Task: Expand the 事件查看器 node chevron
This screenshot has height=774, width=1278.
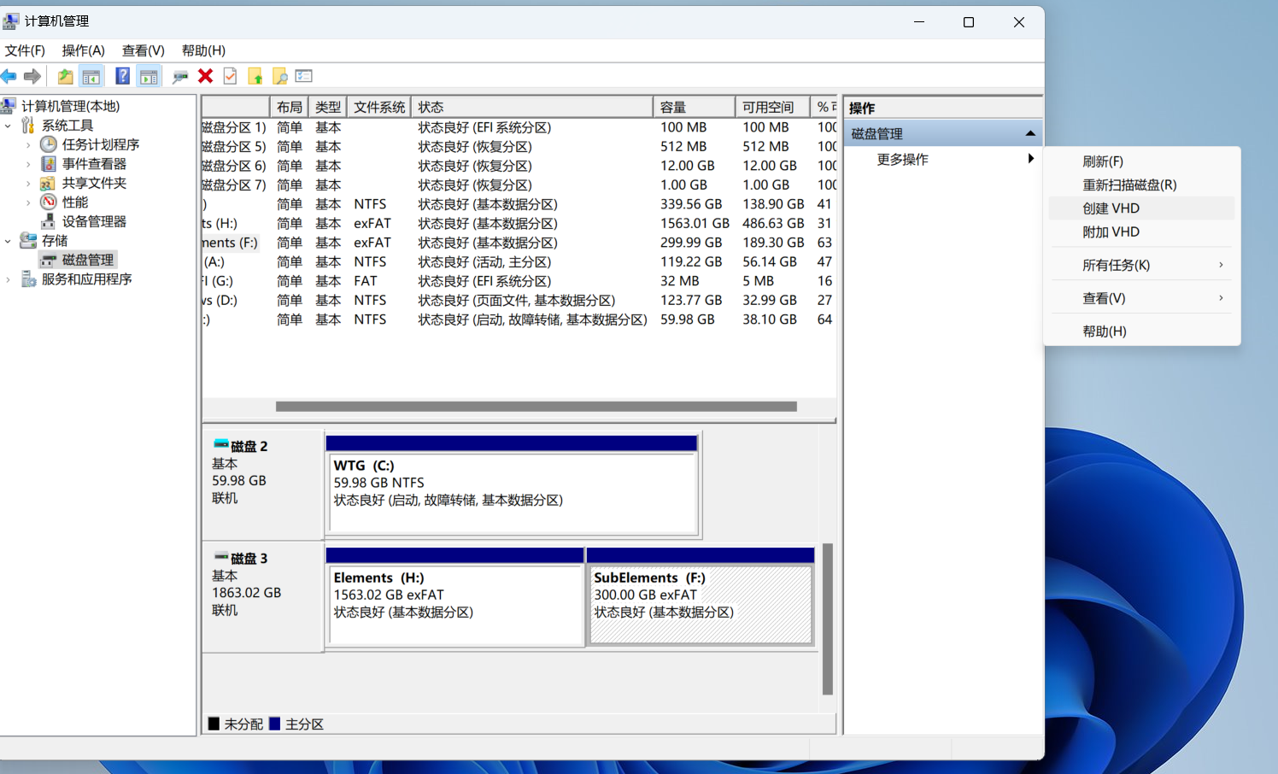Action: (28, 164)
